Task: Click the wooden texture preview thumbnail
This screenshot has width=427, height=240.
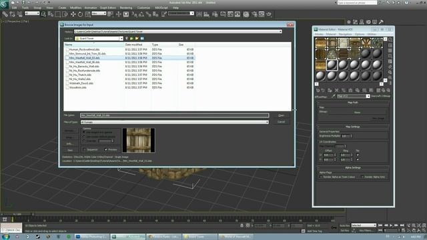Action: click(x=139, y=140)
